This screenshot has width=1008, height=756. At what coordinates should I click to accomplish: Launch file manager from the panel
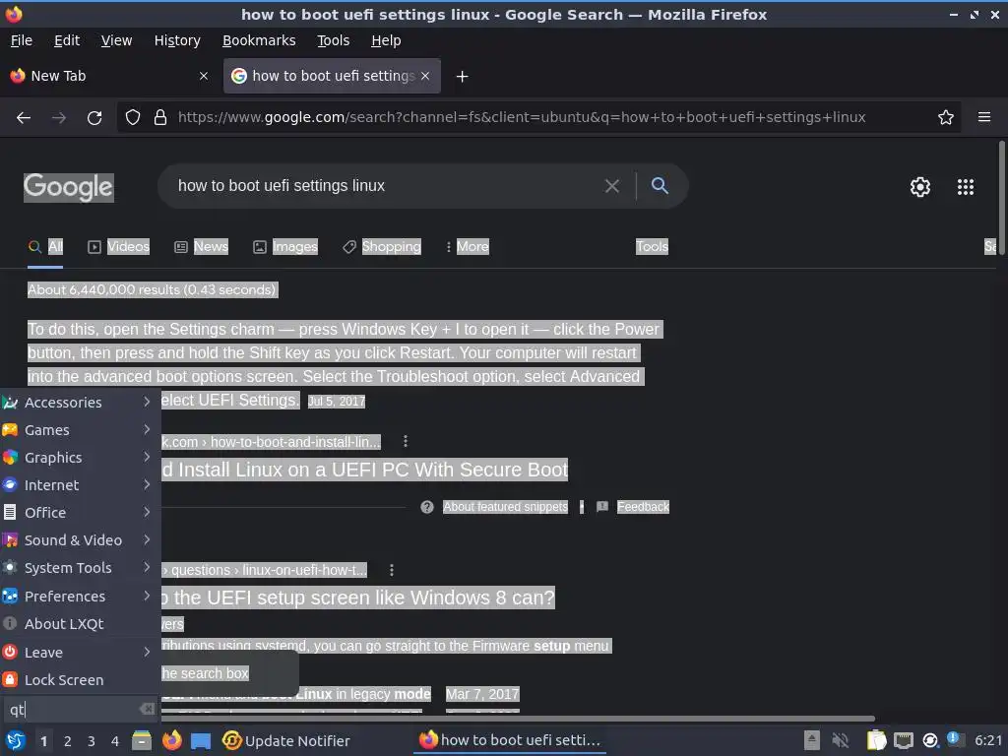(x=142, y=740)
